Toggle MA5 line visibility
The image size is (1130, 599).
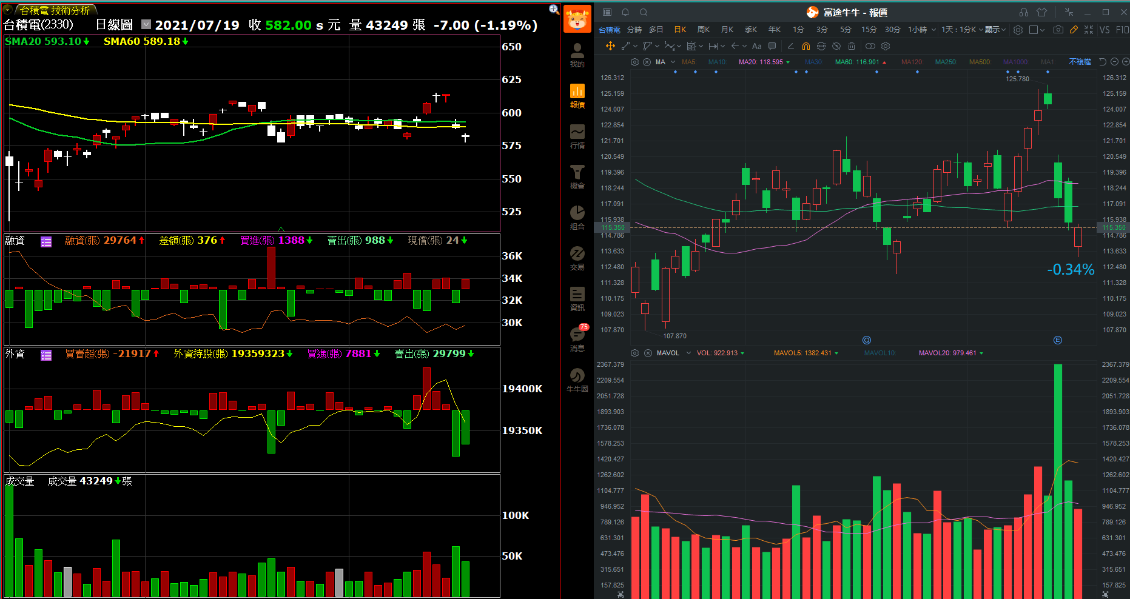coord(689,62)
